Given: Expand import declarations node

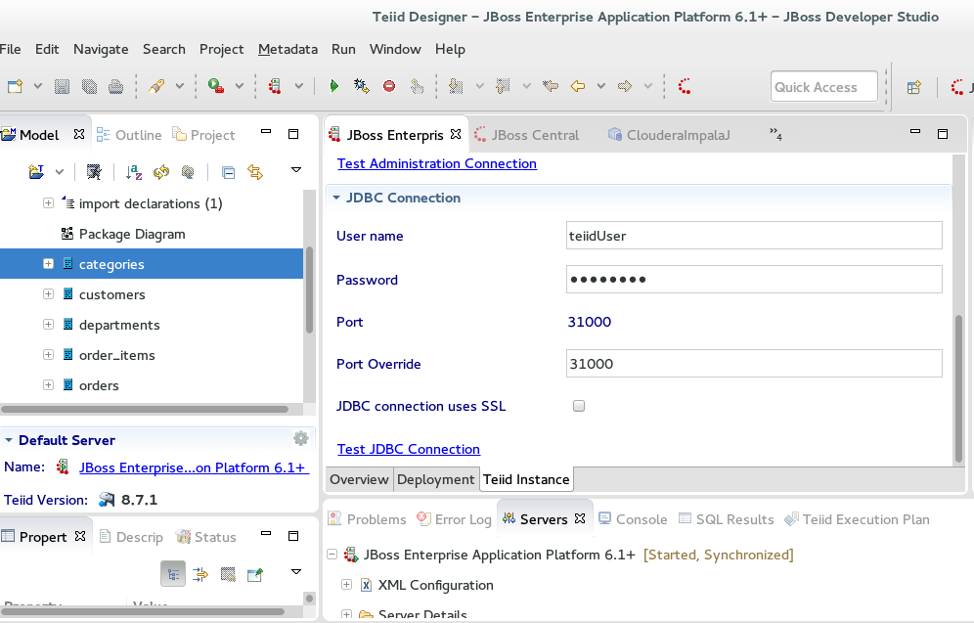Looking at the screenshot, I should 48,203.
